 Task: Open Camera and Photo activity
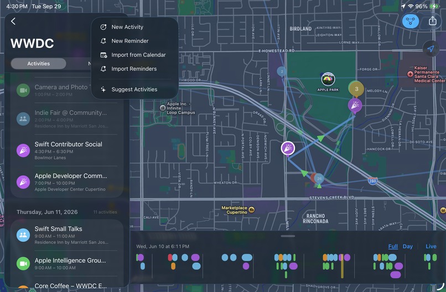(66, 90)
